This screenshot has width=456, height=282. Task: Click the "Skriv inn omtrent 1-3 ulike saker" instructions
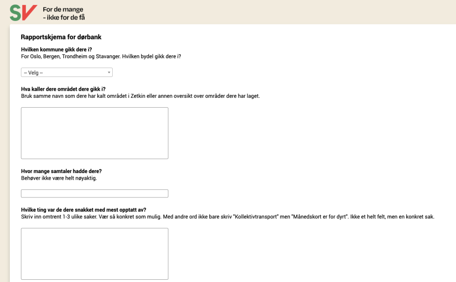click(x=80, y=217)
